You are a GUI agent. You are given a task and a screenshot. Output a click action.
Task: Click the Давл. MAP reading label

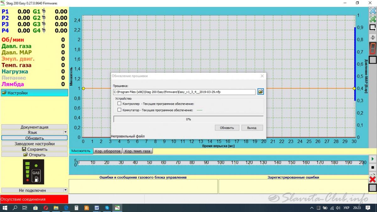click(17, 53)
